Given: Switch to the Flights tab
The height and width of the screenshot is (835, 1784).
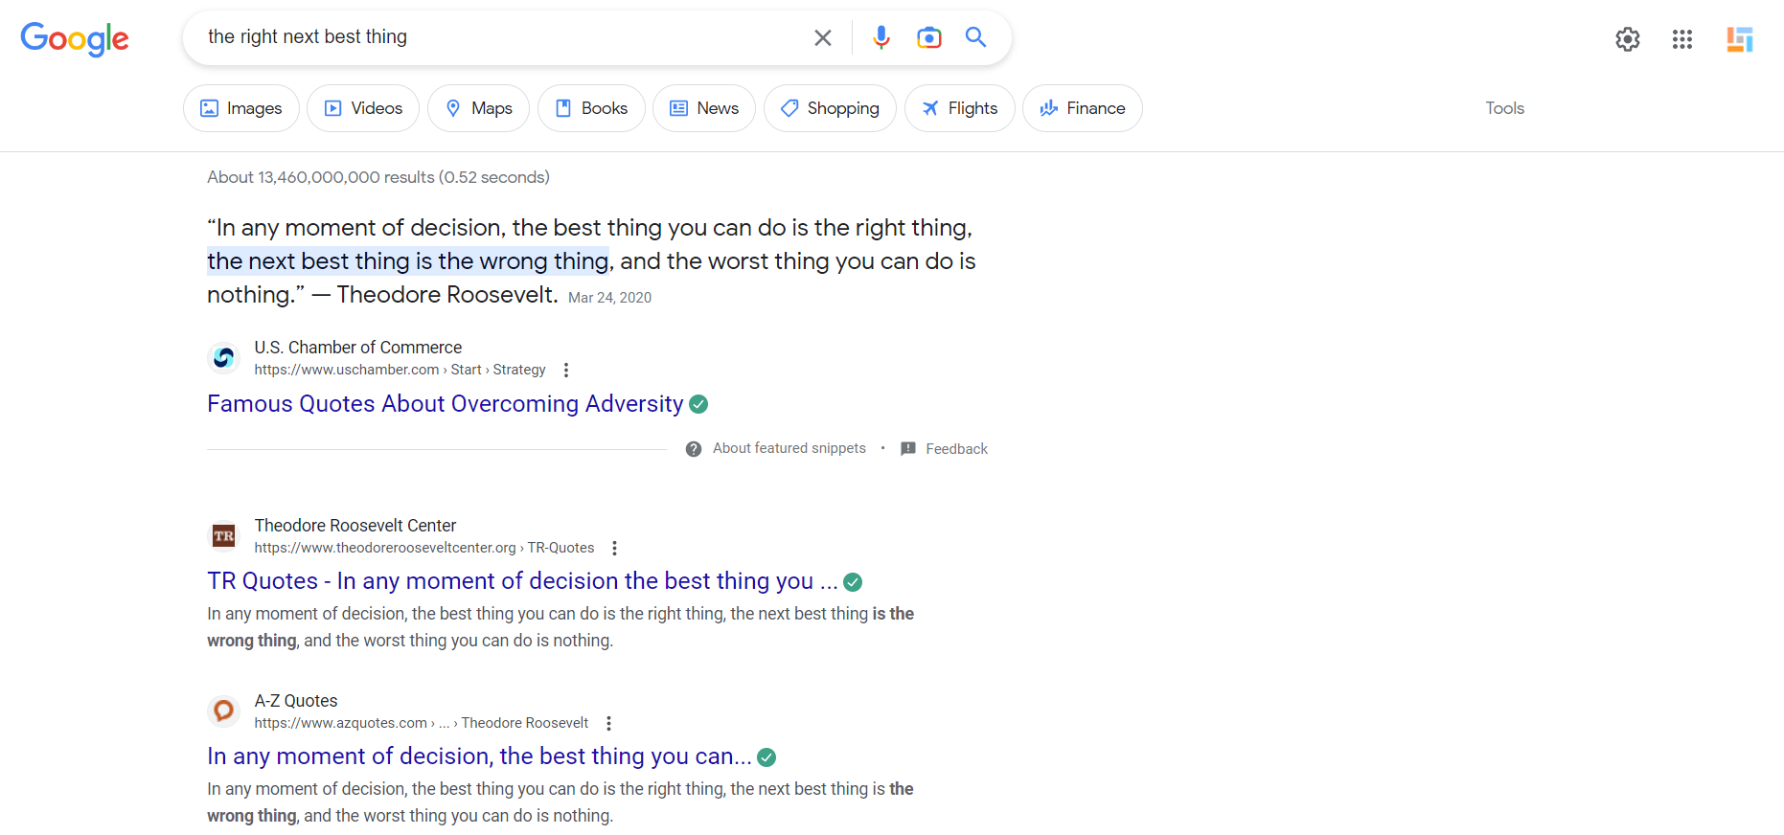Looking at the screenshot, I should point(960,108).
